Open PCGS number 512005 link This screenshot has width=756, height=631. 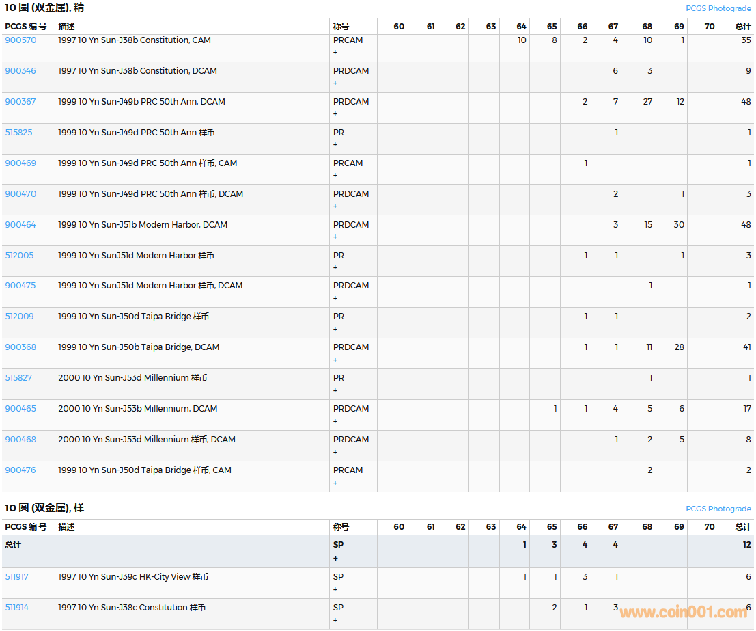click(x=19, y=256)
